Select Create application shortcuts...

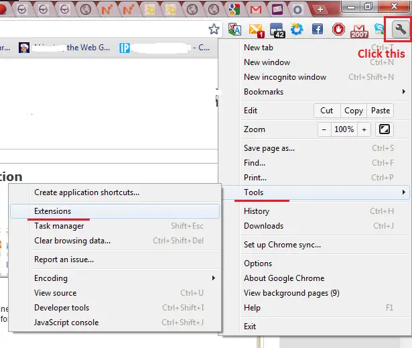(x=115, y=192)
